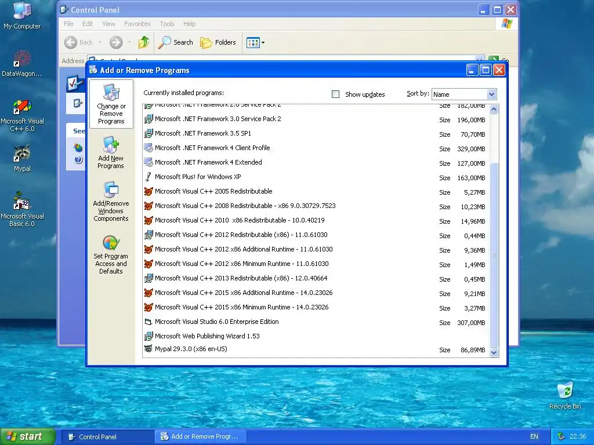Enable Show updates checkbox
The height and width of the screenshot is (445, 594).
point(336,94)
